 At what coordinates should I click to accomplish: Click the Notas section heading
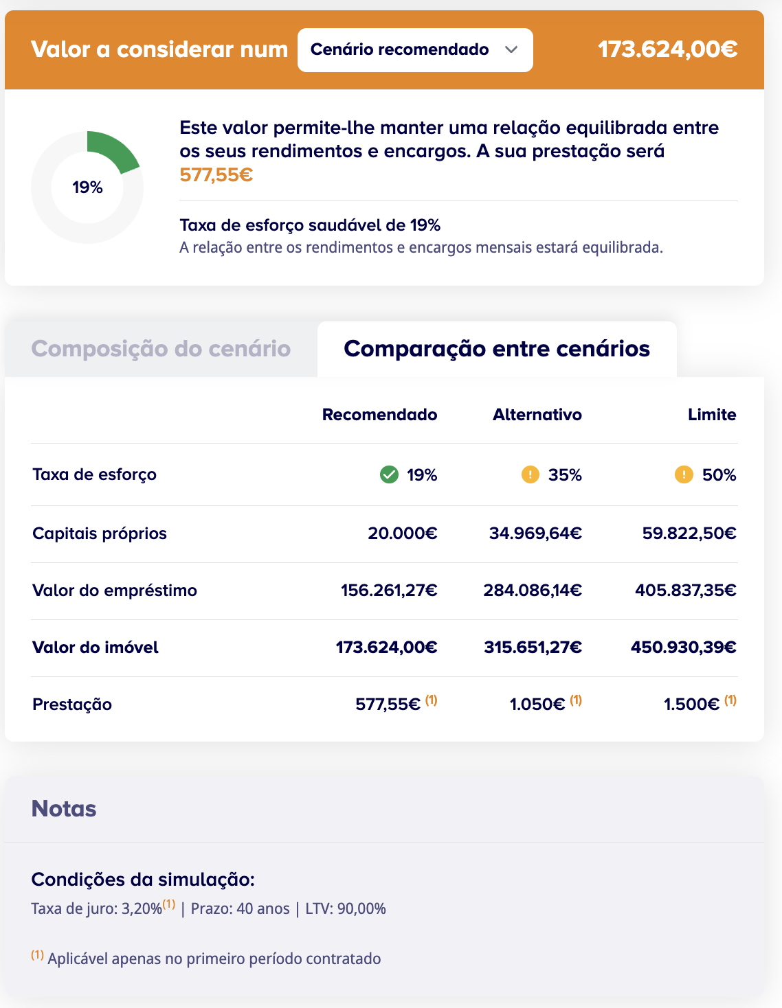tap(64, 809)
